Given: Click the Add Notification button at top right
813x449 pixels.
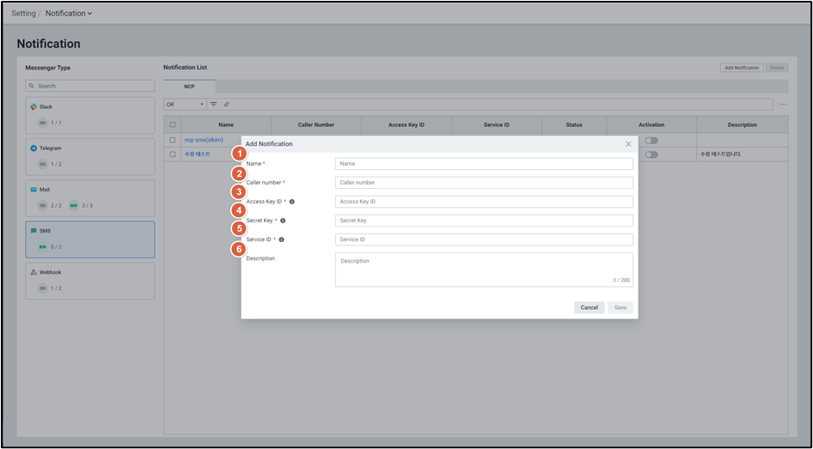Looking at the screenshot, I should [741, 67].
